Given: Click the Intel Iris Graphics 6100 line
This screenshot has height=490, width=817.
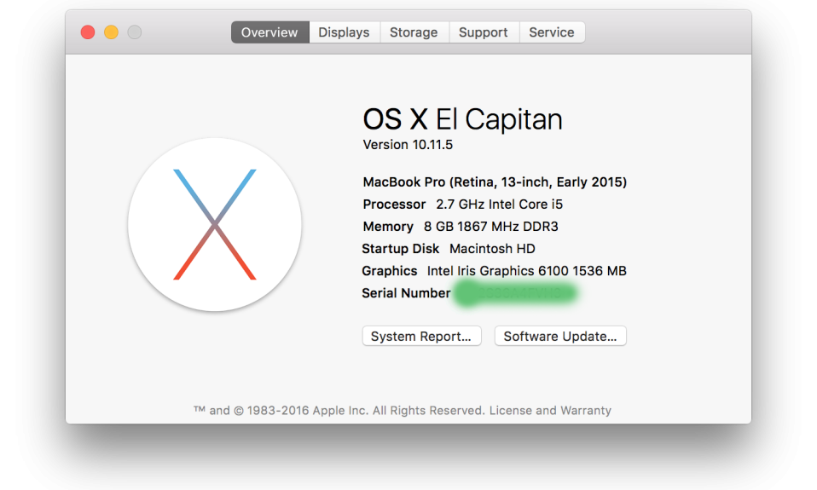Looking at the screenshot, I should click(x=526, y=271).
